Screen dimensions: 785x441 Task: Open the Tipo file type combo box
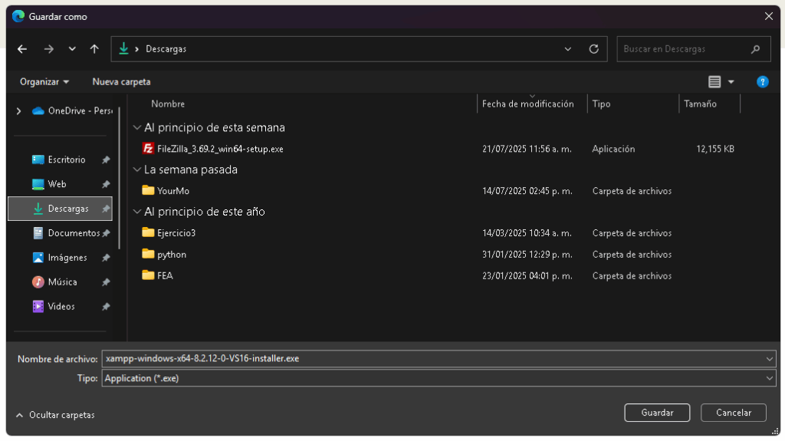pyautogui.click(x=439, y=378)
